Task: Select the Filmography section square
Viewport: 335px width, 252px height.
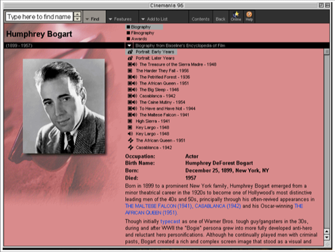Action: [x=128, y=33]
